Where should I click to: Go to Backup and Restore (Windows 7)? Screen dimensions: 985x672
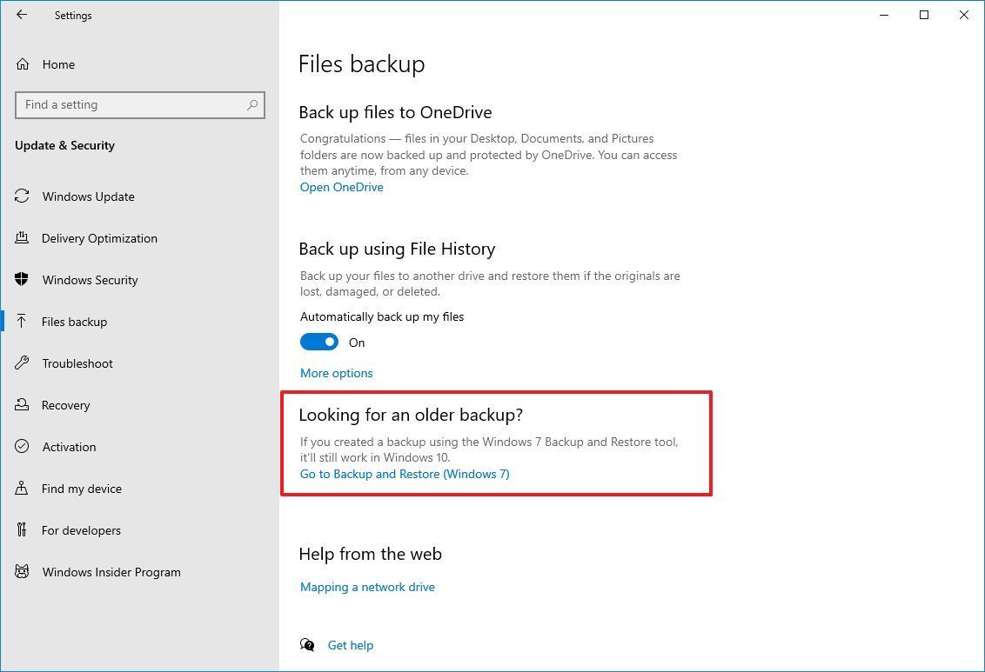tap(405, 474)
